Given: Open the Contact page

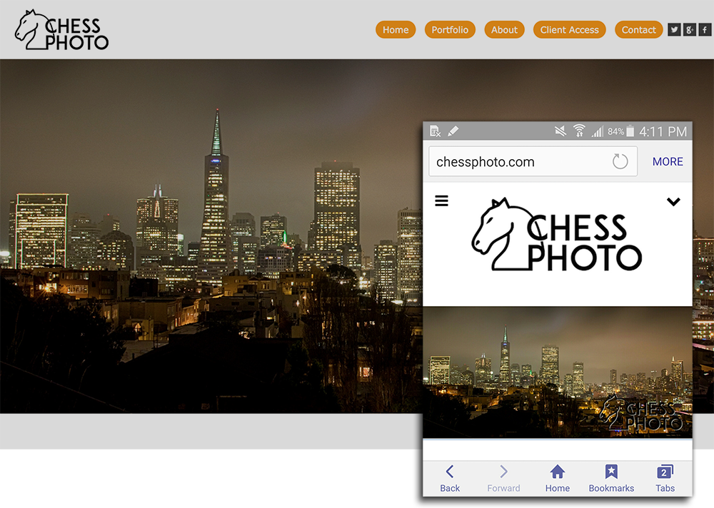Looking at the screenshot, I should pos(638,29).
